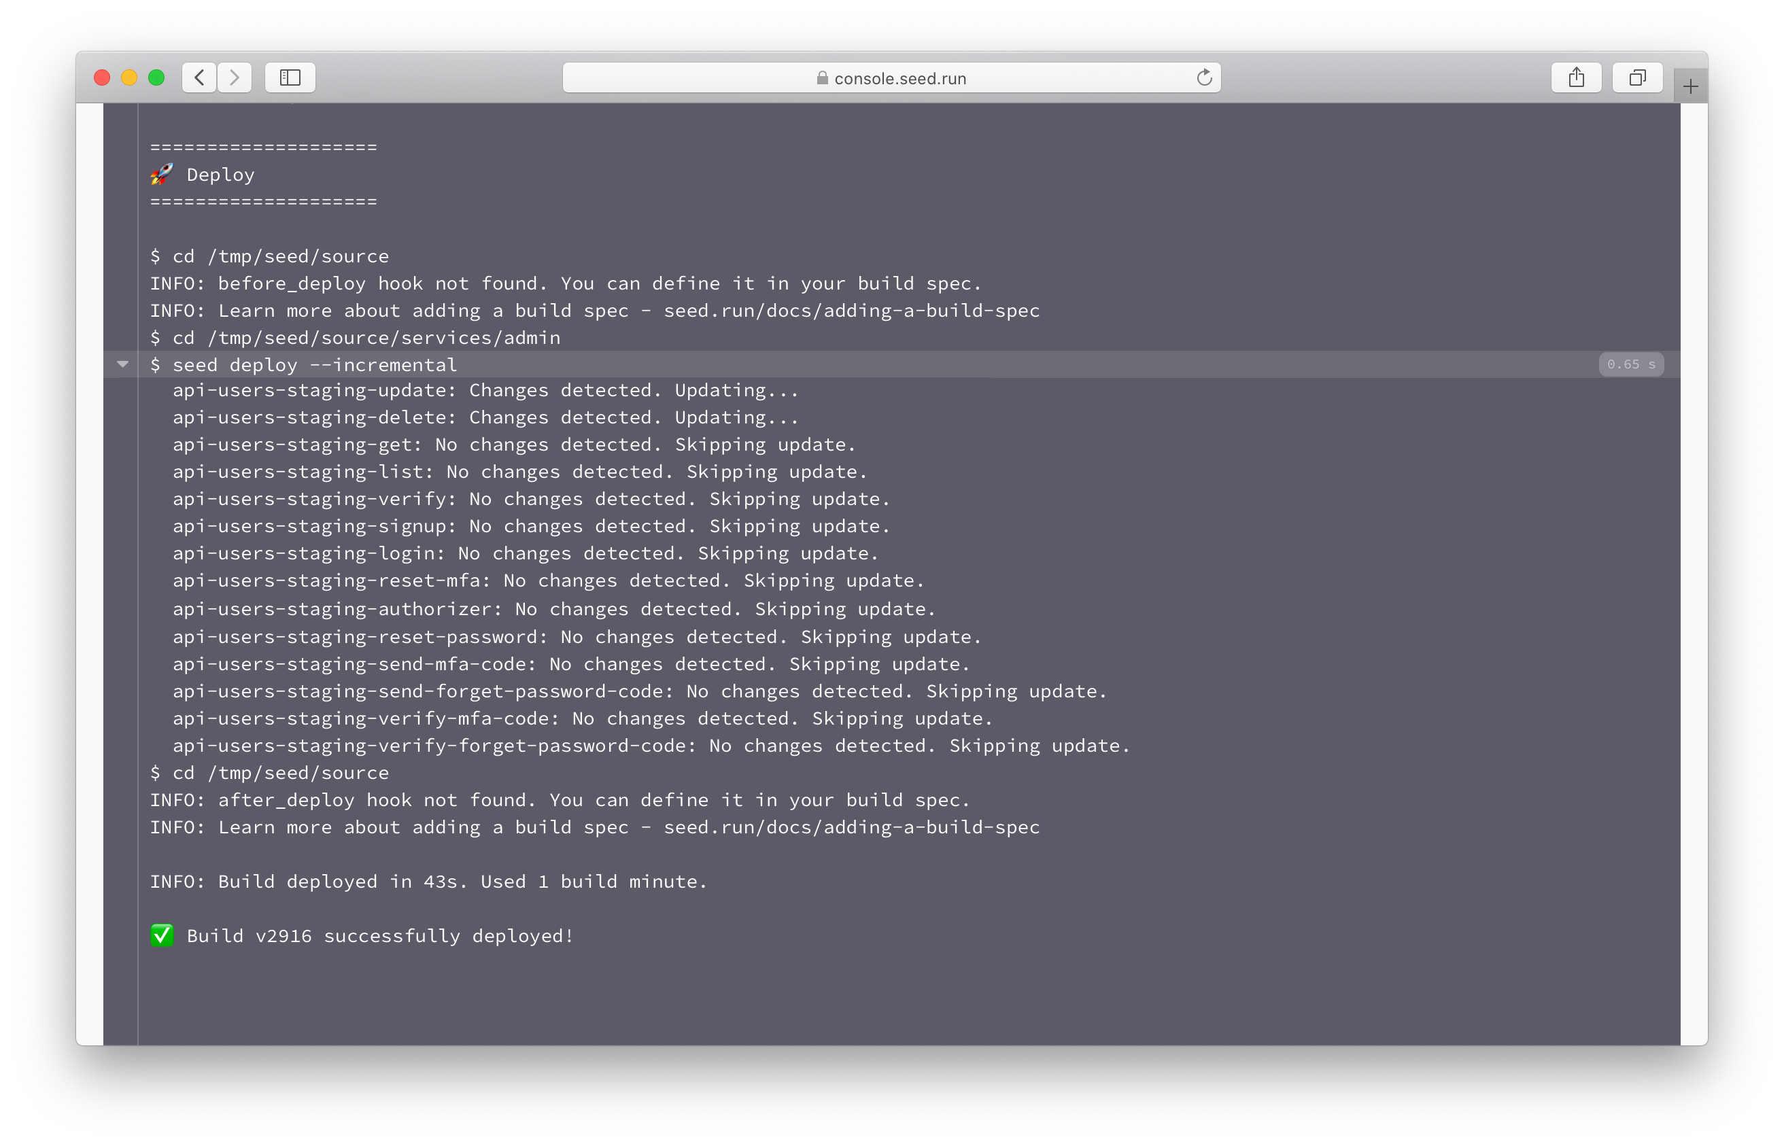
Task: Reload the console.seed.run page
Action: (1203, 77)
